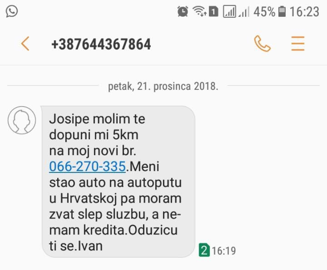Open the orange hamburger menu
The height and width of the screenshot is (270, 327).
298,44
